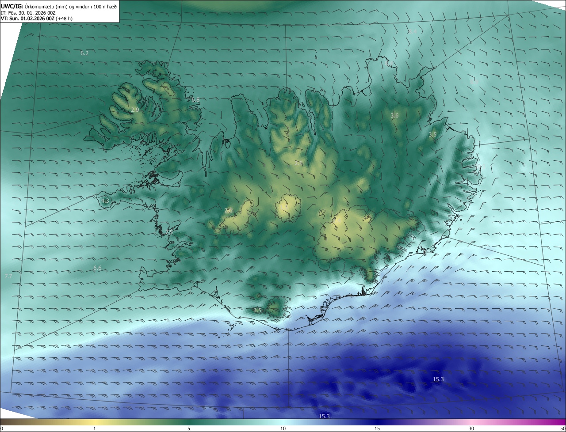Click the 1 tick on the color scale
This screenshot has height=432, width=566.
[95, 428]
